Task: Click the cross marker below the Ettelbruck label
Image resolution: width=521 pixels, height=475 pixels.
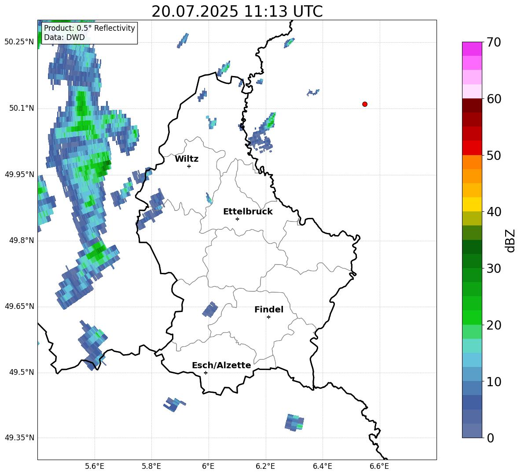Action: point(237,219)
